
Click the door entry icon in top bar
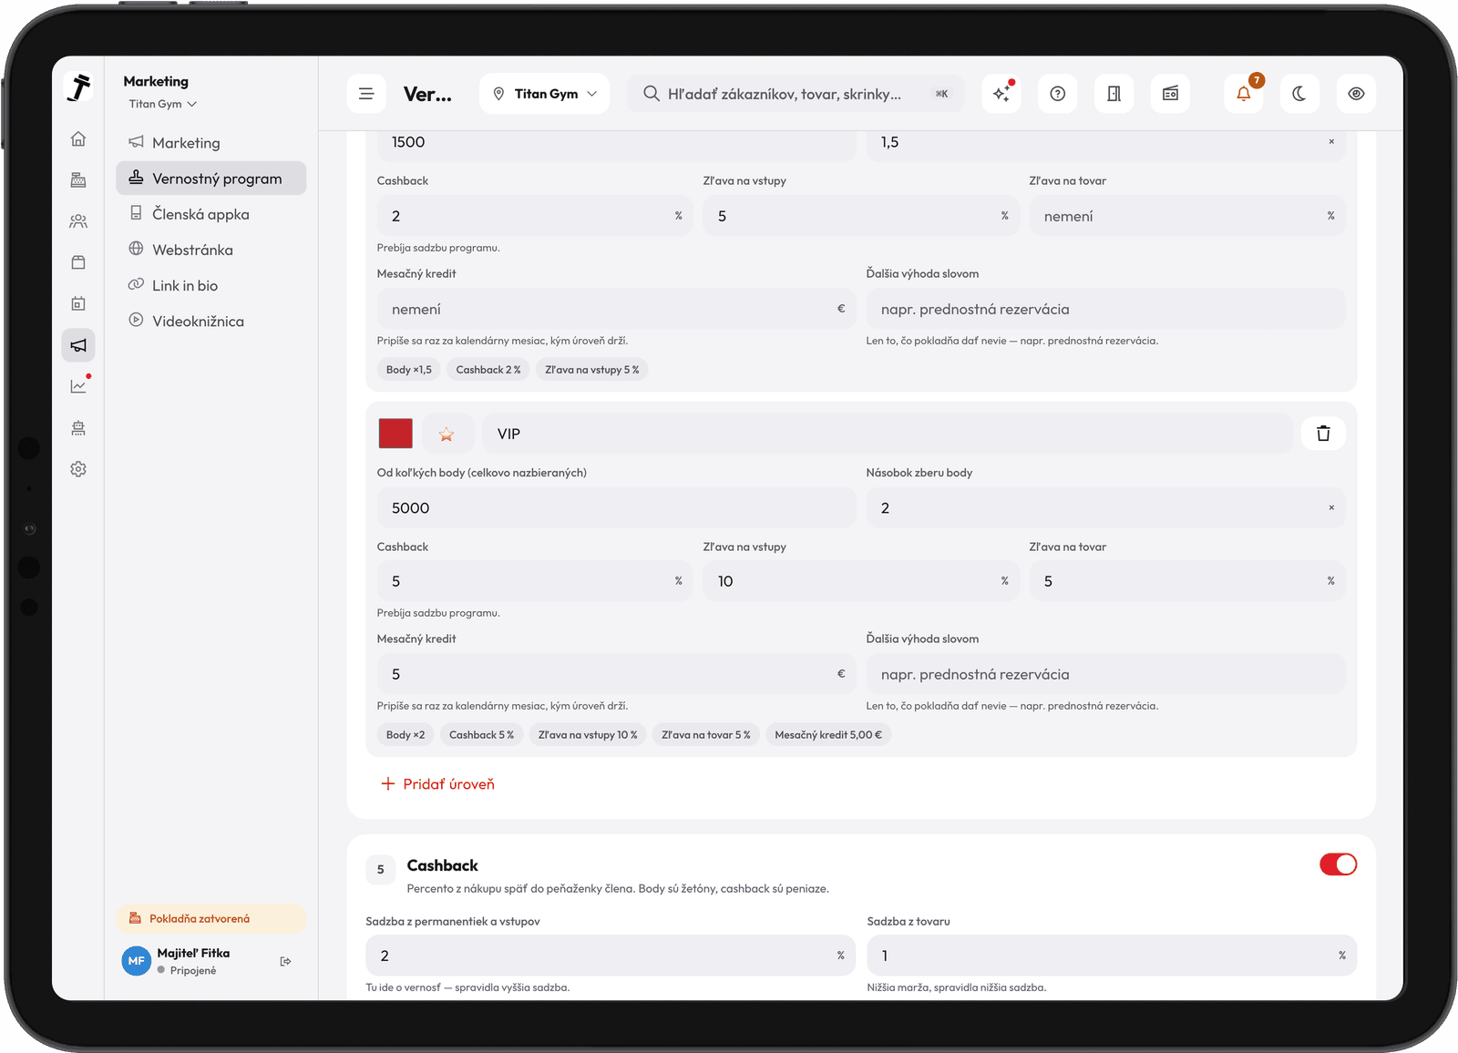click(x=1114, y=94)
